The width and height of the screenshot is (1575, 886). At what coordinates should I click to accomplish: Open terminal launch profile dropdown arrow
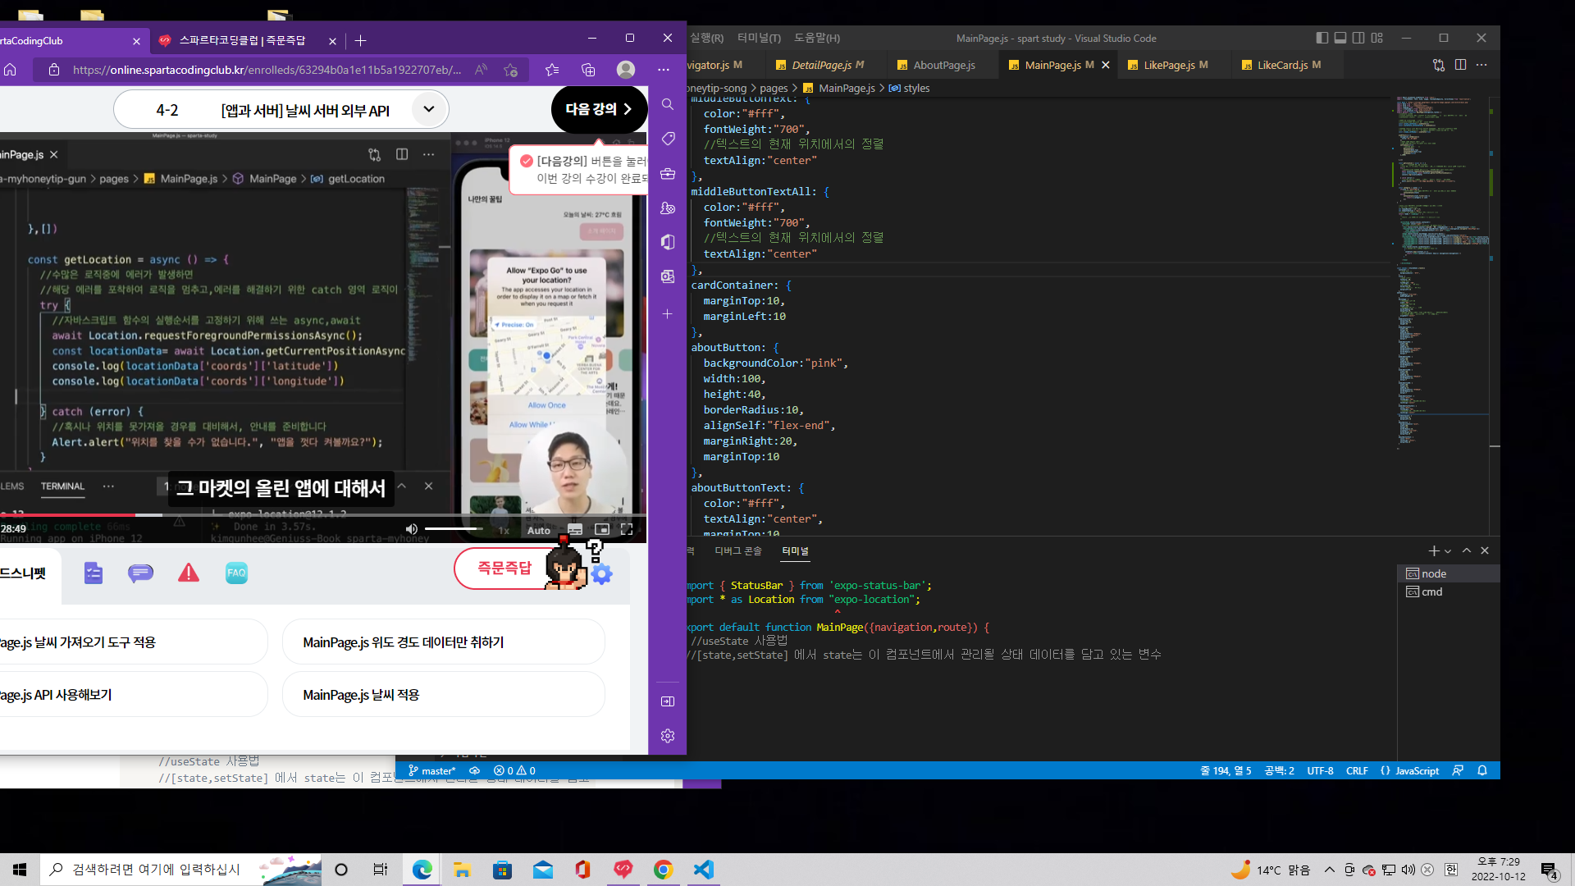[1448, 551]
